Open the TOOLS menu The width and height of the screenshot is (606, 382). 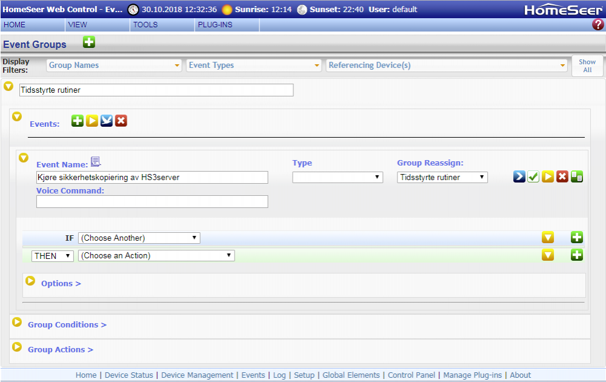[x=145, y=25]
